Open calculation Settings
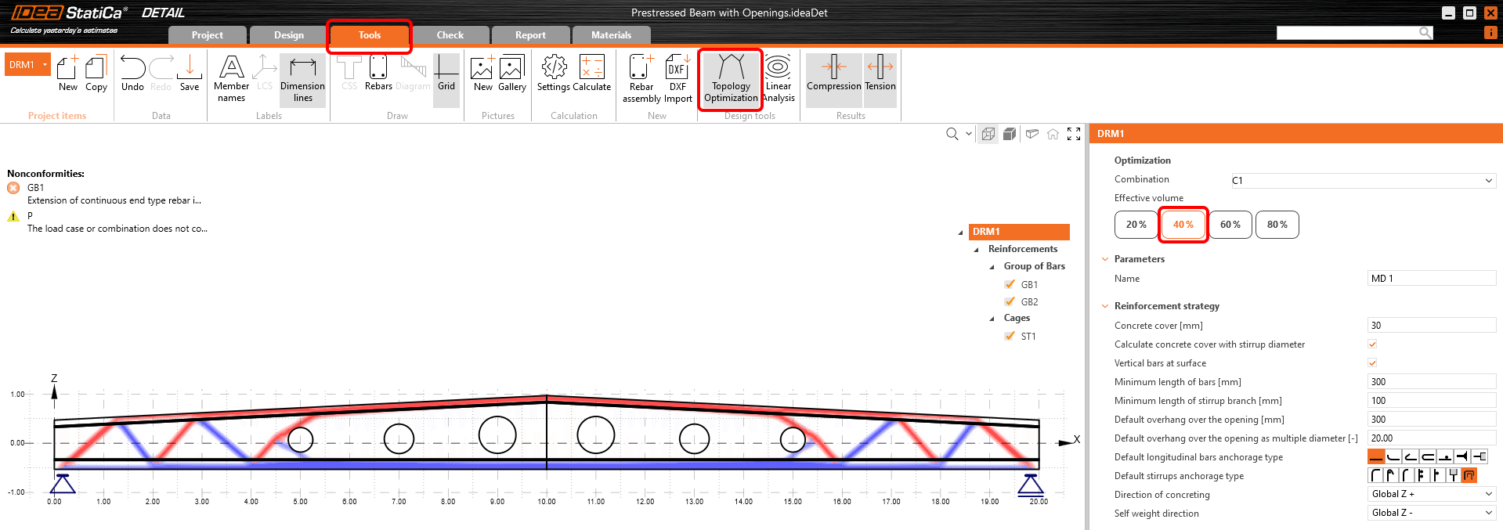1503x530 pixels. click(553, 74)
